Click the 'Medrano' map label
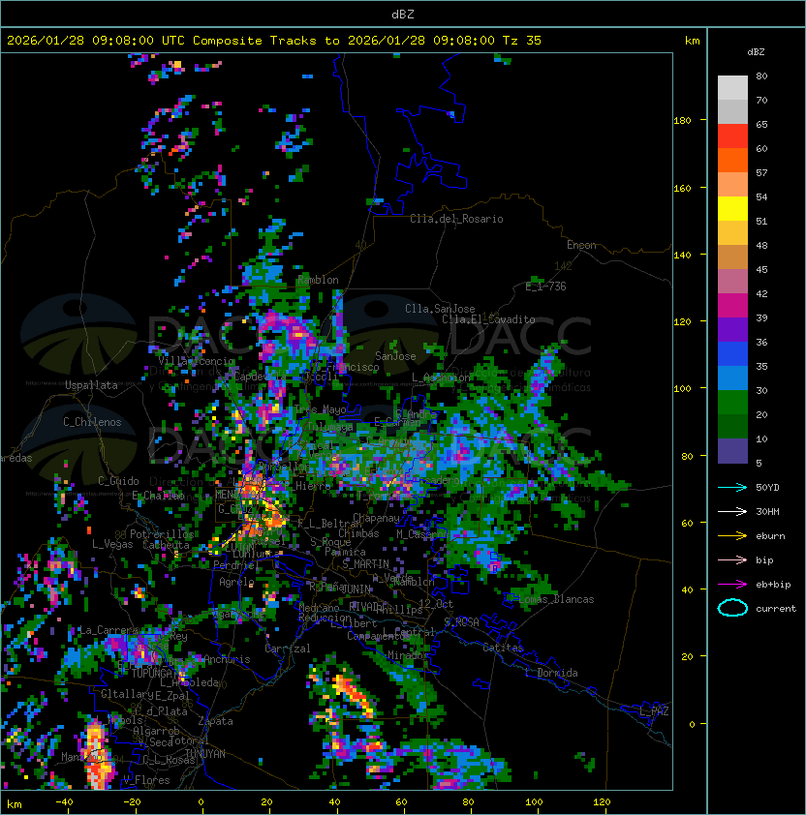This screenshot has height=815, width=806. coord(319,608)
